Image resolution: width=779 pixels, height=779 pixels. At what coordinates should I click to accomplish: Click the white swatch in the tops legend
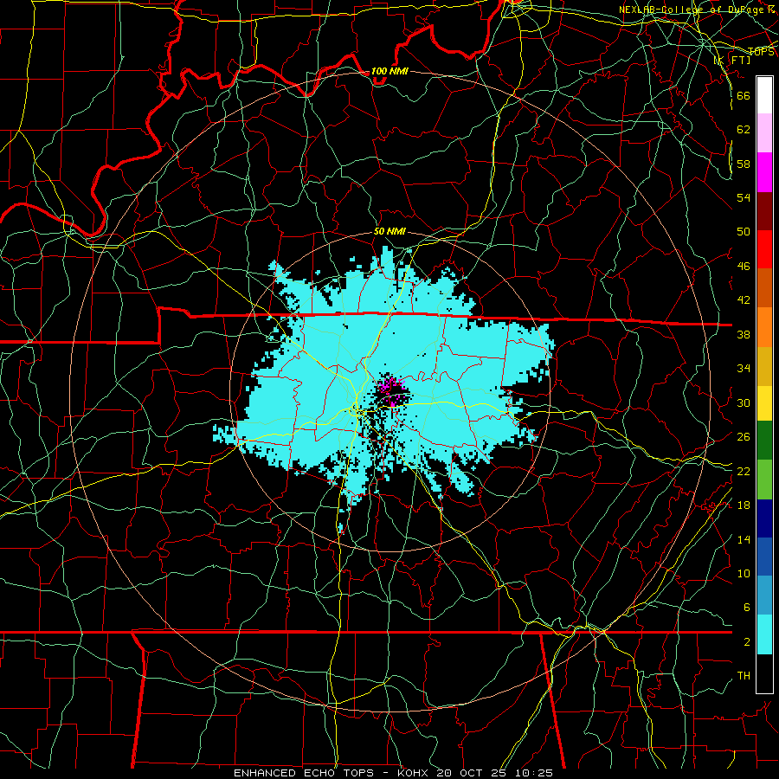(764, 95)
